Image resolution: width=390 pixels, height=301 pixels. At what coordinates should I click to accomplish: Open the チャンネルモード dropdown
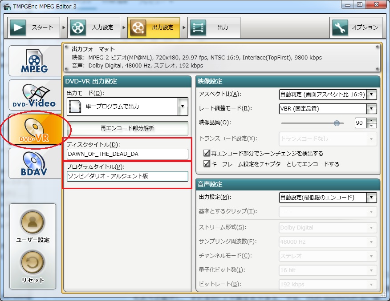click(328, 256)
